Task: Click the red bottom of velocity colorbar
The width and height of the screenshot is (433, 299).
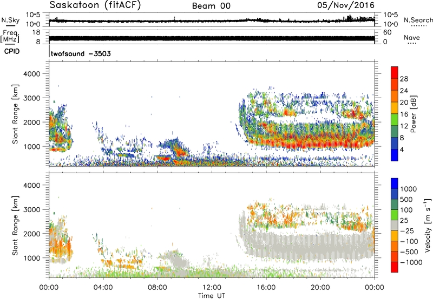Action: (395, 267)
